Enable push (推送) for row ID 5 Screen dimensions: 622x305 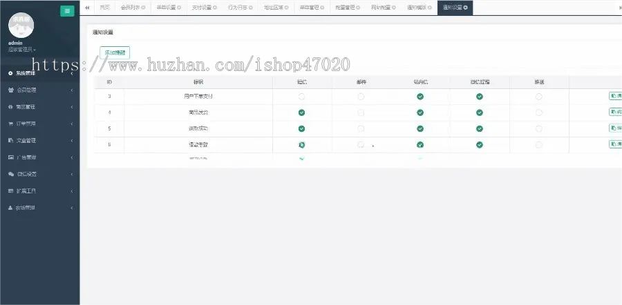tap(538, 129)
